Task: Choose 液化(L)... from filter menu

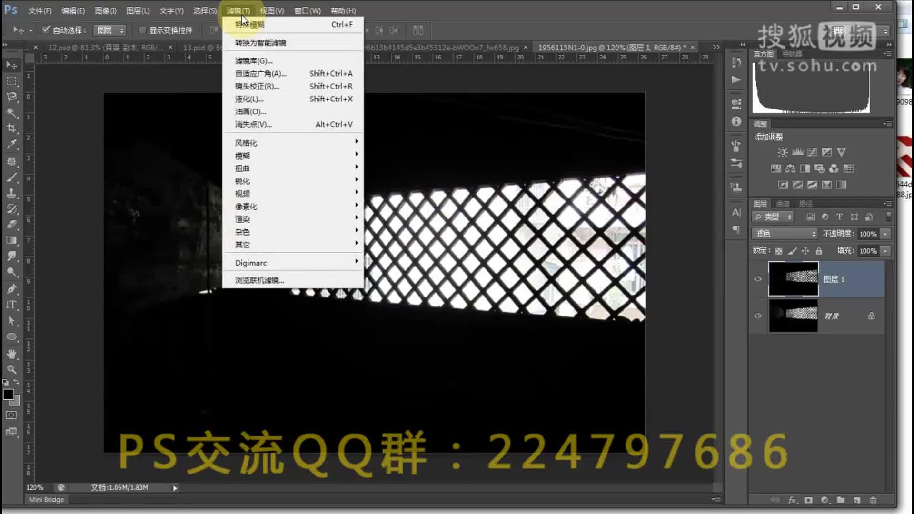Action: point(249,99)
